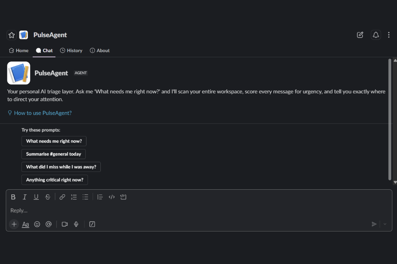Insert a numbered list
397x264 pixels.
74,197
